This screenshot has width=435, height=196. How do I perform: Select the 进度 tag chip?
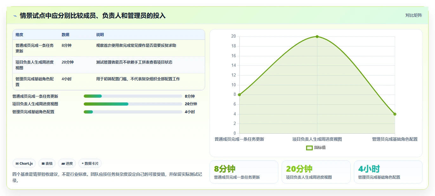tap(67, 163)
